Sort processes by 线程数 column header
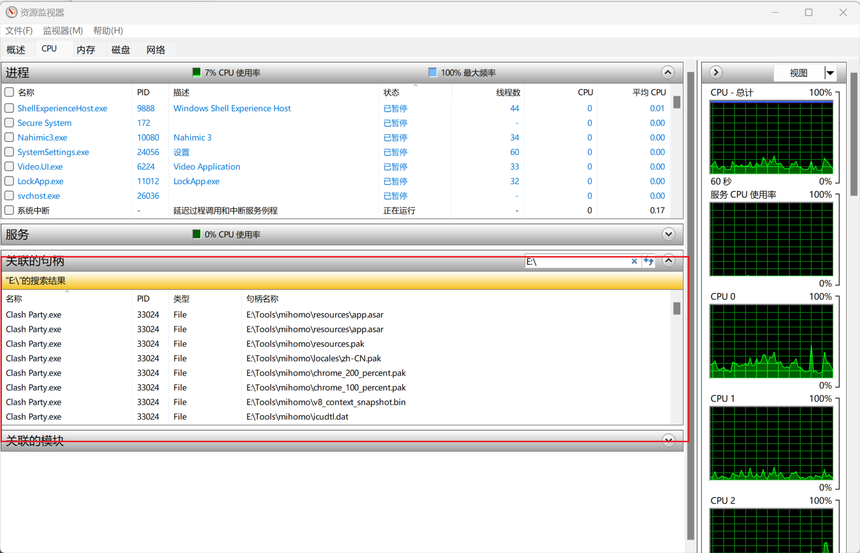860x553 pixels. point(508,92)
